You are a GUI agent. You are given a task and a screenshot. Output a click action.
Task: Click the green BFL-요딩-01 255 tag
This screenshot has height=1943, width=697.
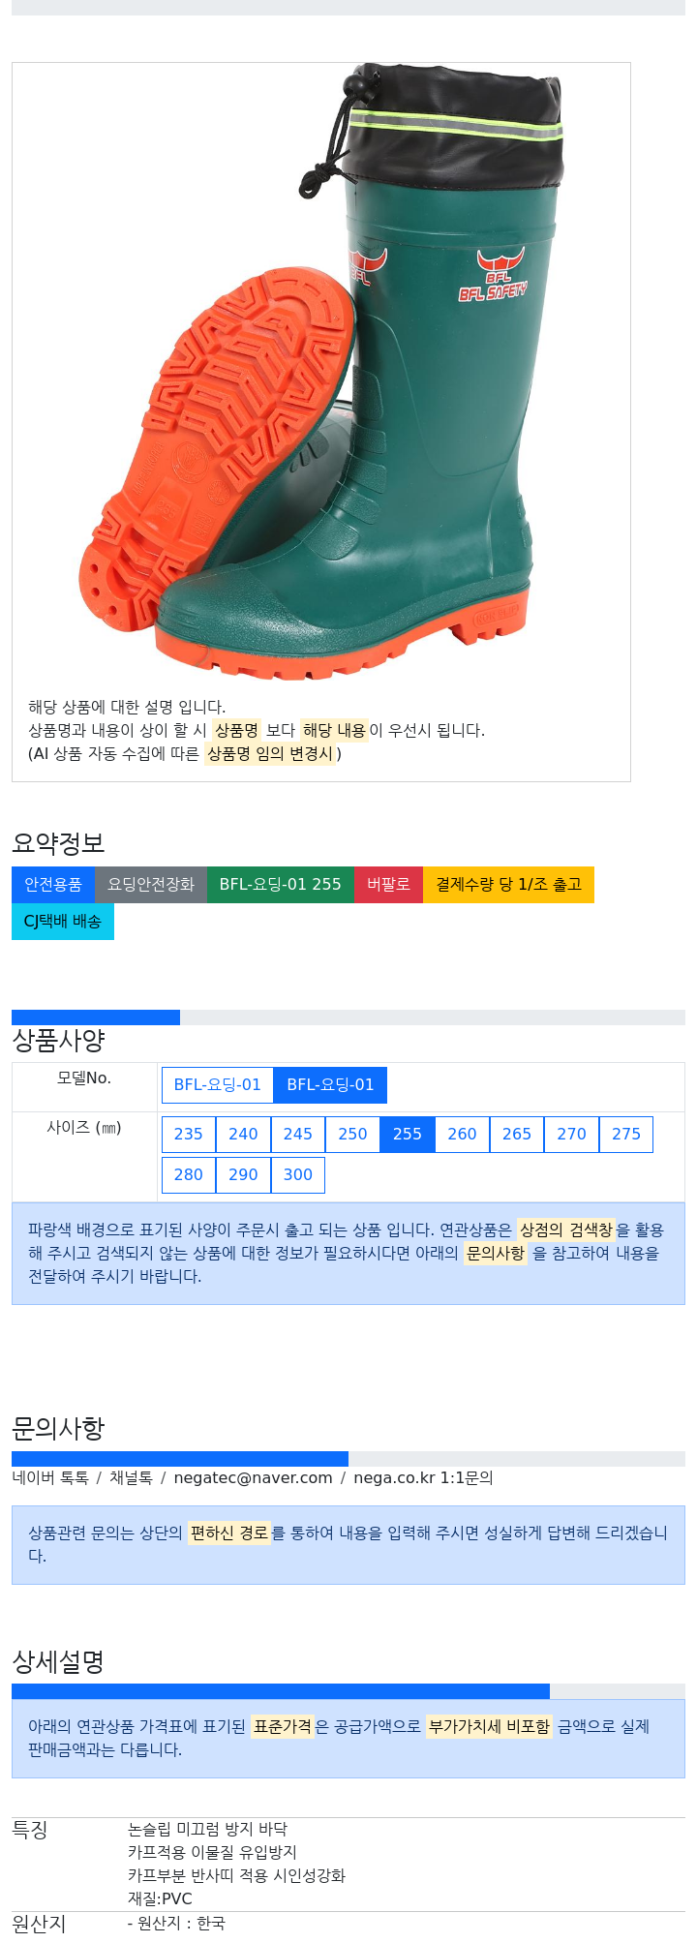tap(281, 885)
